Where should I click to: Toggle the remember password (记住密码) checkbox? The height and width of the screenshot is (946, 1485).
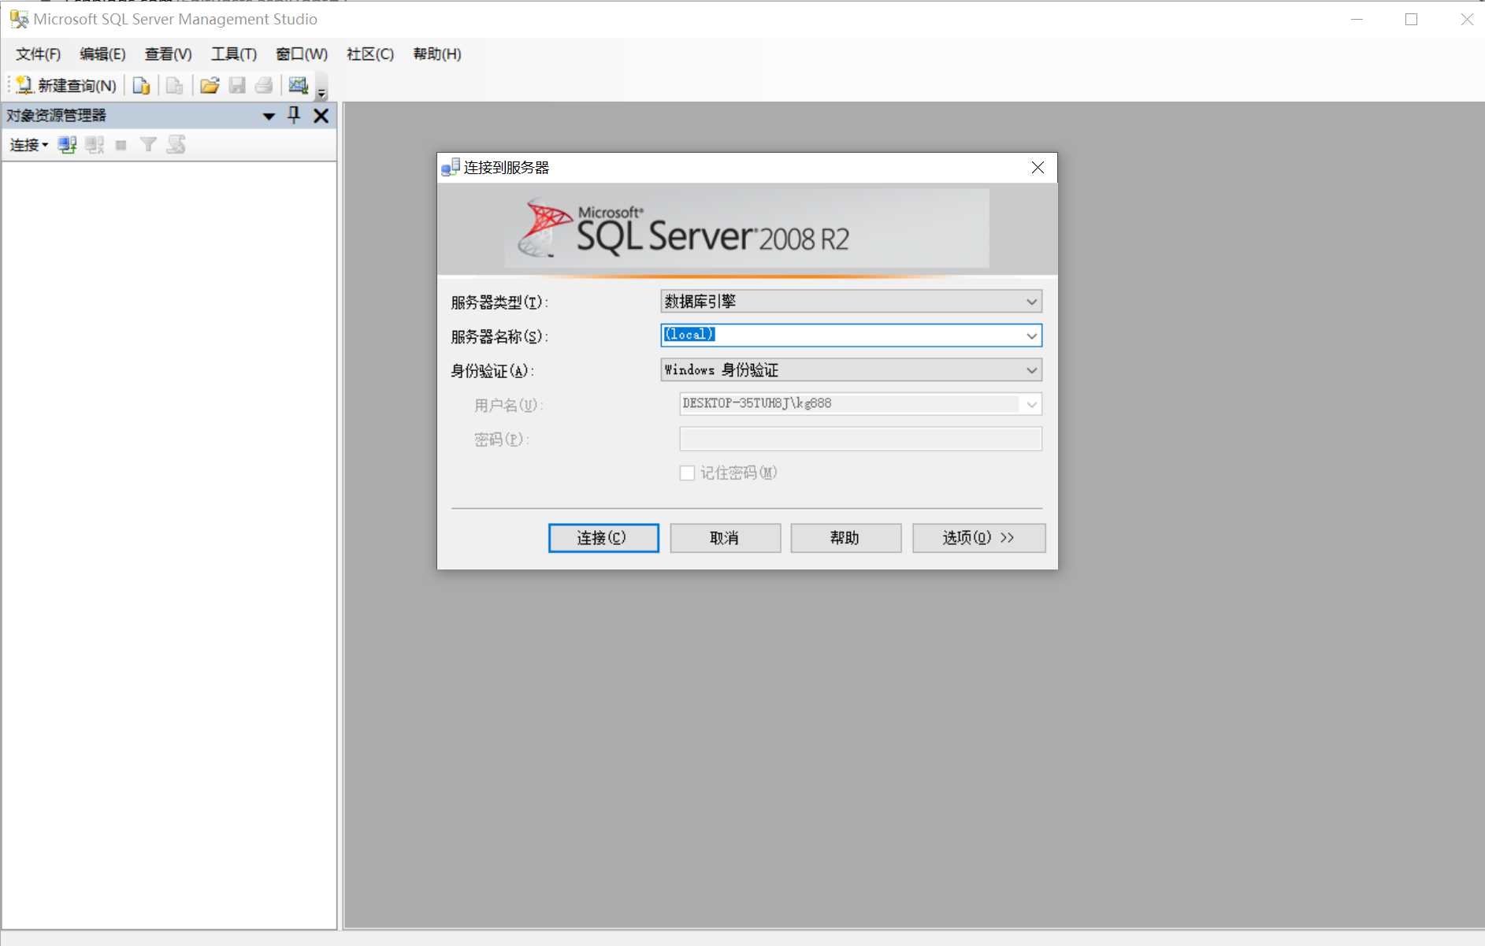coord(687,473)
